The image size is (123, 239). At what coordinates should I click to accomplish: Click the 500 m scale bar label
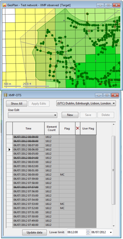click(8, 84)
